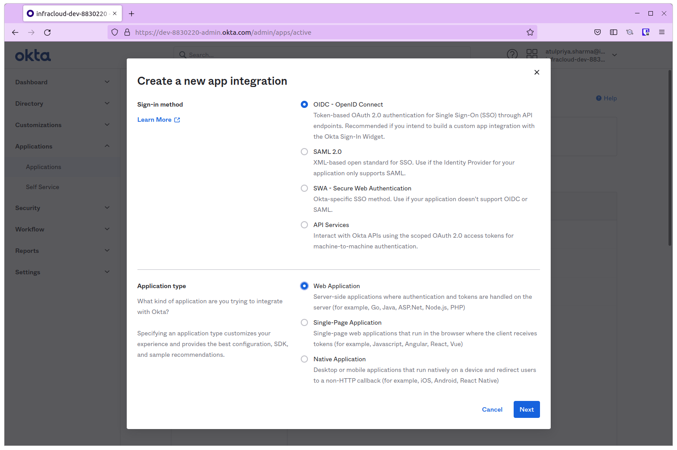
Task: Open the help question mark icon in header
Action: (x=512, y=54)
